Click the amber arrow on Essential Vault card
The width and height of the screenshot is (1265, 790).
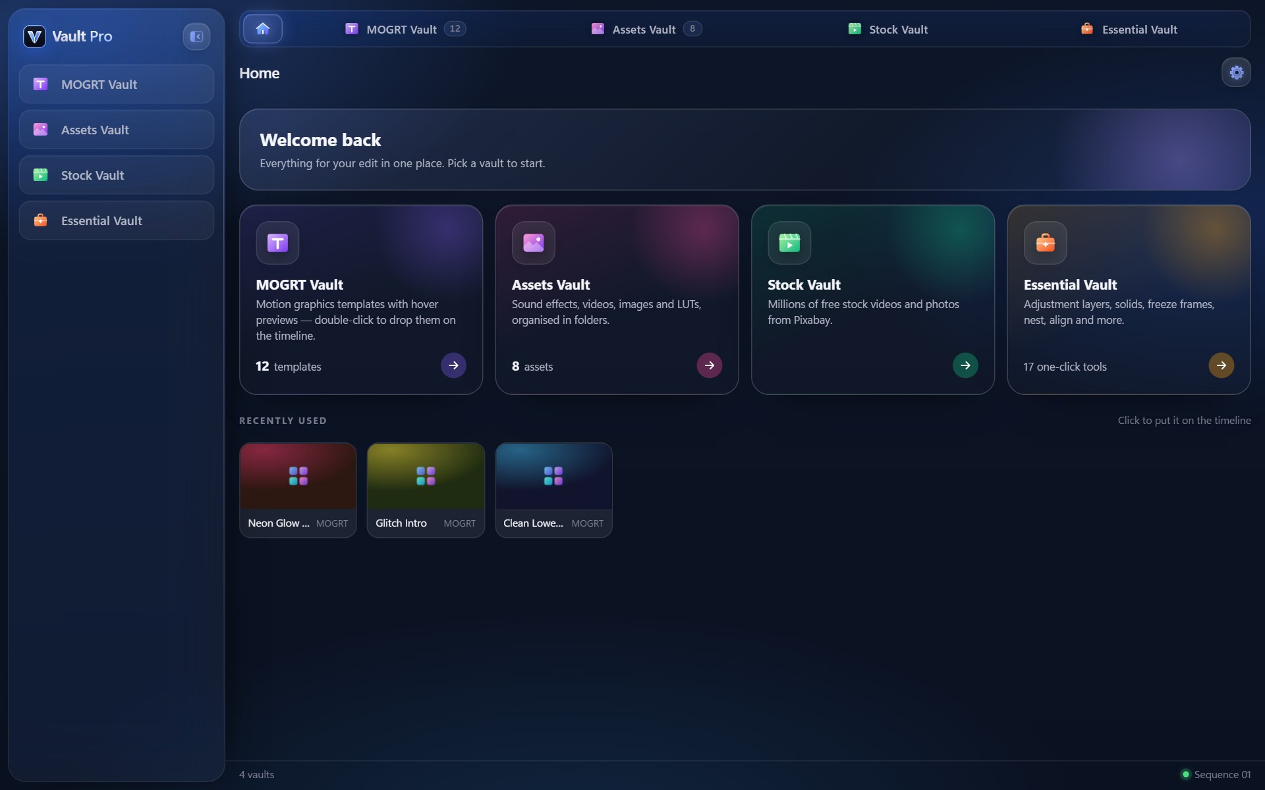(x=1222, y=365)
